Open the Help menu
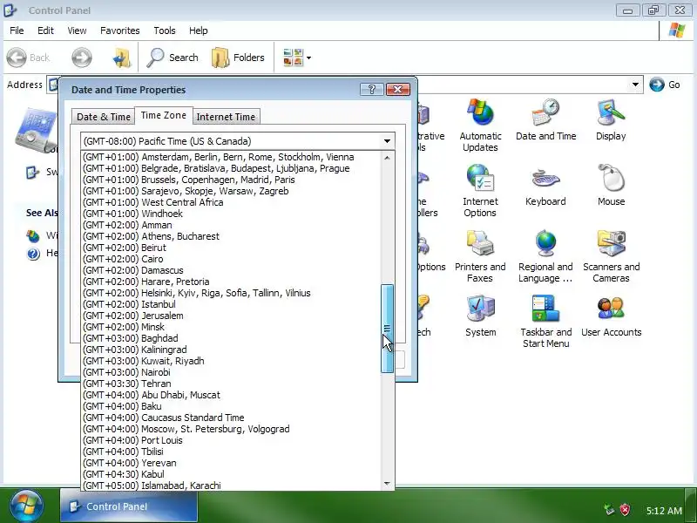This screenshot has width=697, height=523. [x=199, y=31]
